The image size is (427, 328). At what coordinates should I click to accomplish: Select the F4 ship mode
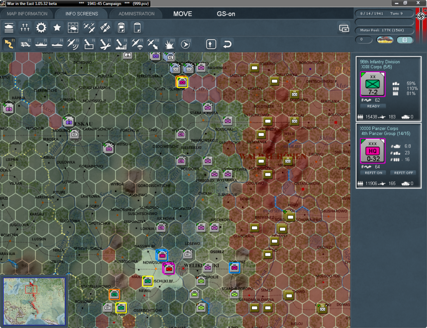(x=57, y=44)
